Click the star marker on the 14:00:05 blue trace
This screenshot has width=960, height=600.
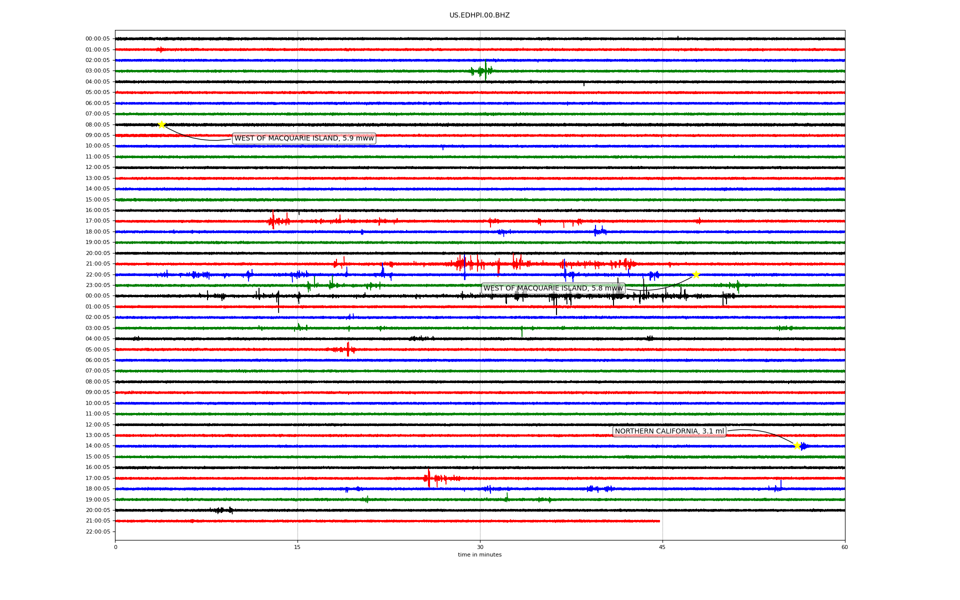tap(797, 445)
